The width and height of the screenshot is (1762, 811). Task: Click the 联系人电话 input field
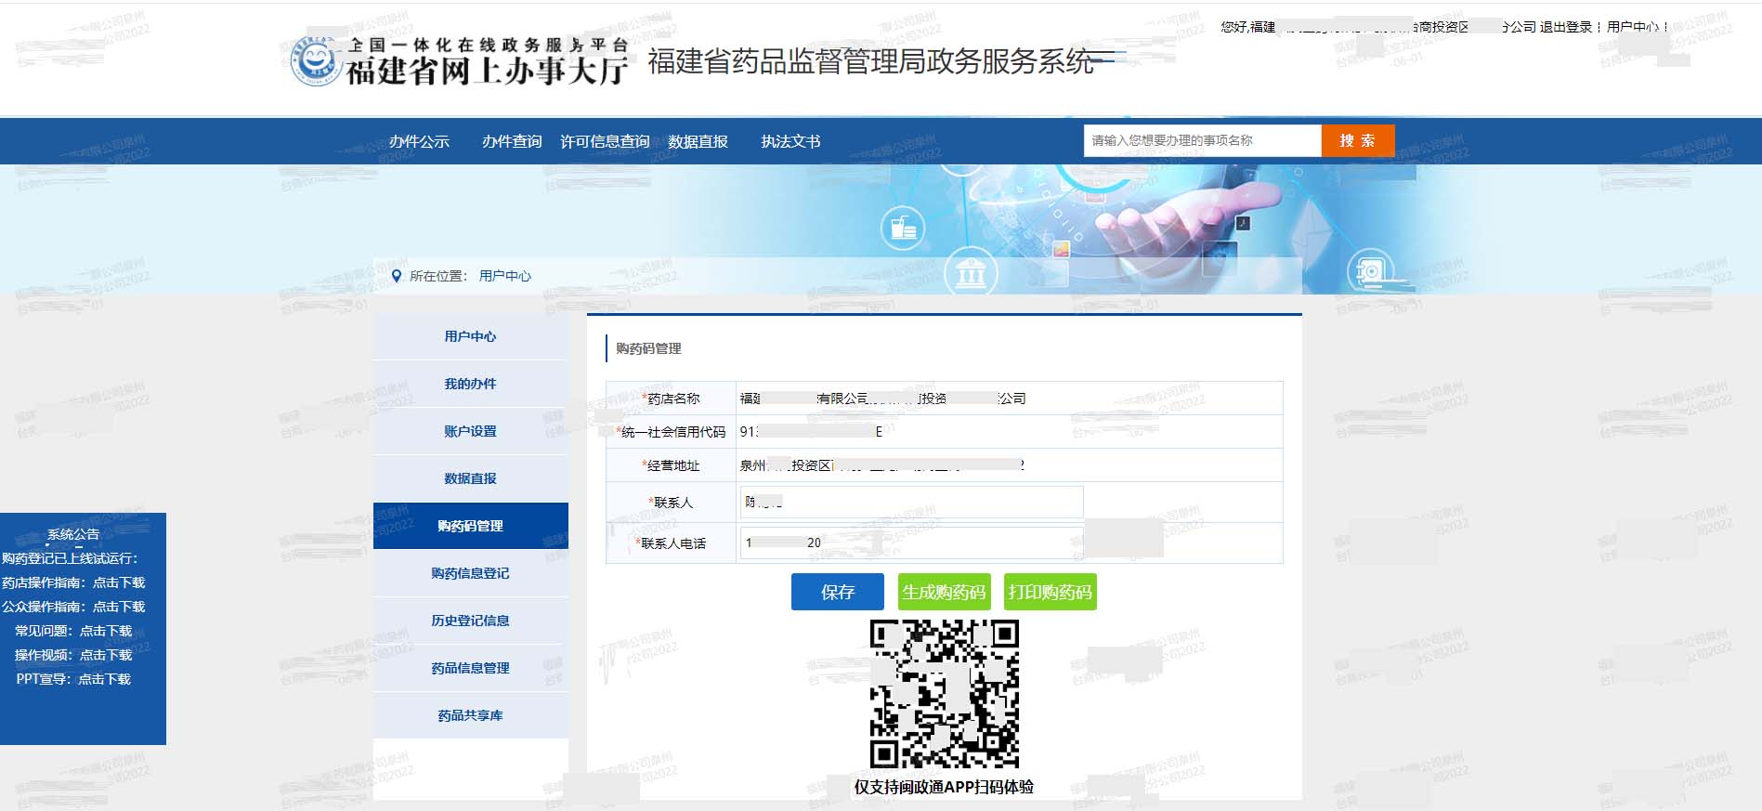(x=912, y=543)
